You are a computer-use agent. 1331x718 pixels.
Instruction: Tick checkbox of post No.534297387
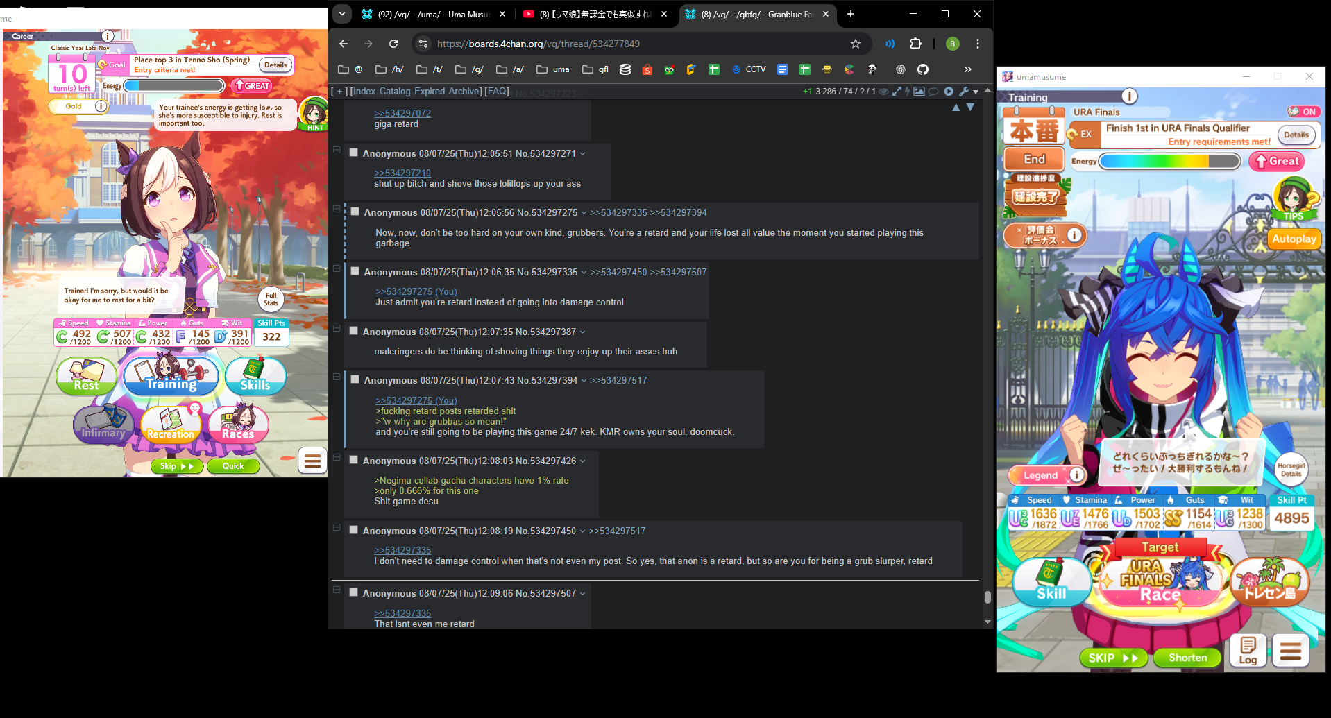[x=353, y=331]
